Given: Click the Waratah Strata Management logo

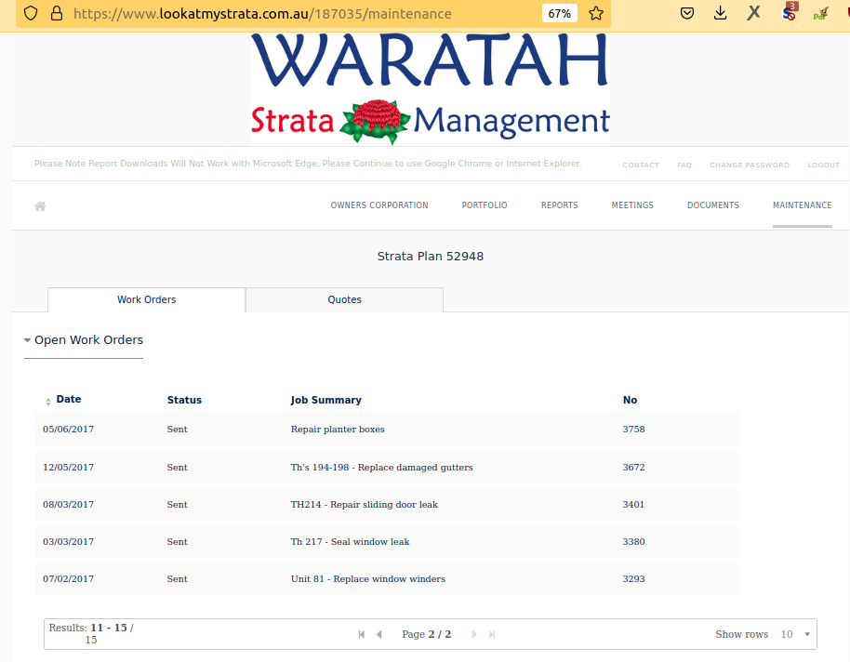Looking at the screenshot, I should pos(431,89).
